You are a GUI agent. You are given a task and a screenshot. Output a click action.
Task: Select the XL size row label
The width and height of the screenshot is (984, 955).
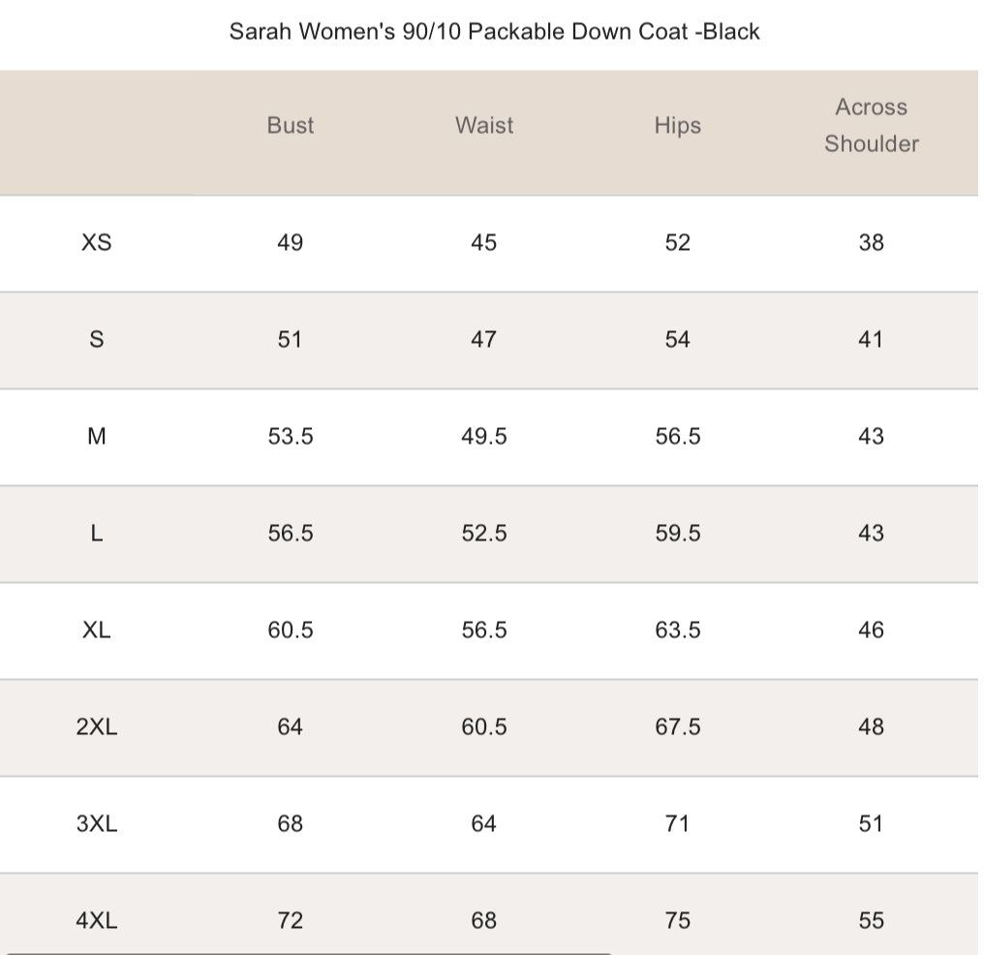96,631
